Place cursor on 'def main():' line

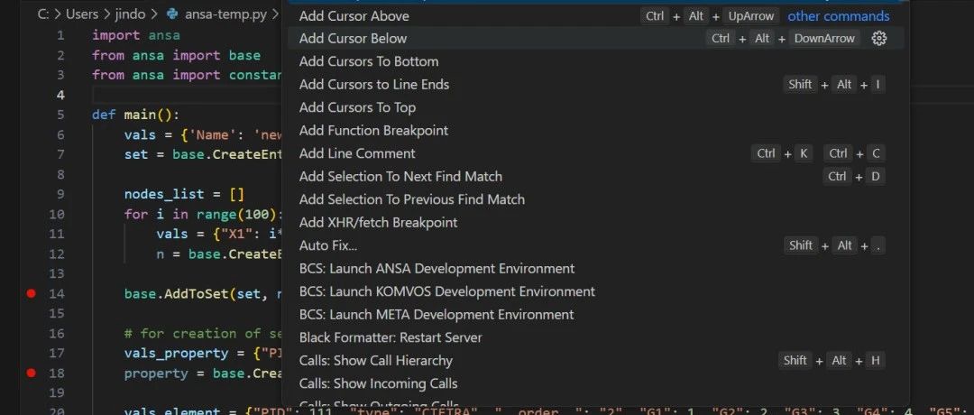pos(135,115)
